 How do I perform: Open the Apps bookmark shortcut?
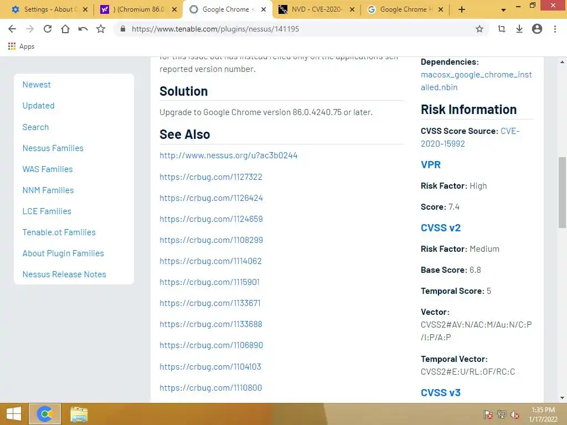22,46
